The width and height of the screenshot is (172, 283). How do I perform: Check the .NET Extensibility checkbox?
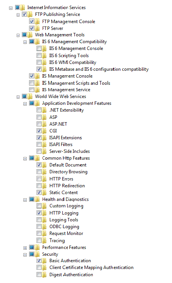point(39,110)
